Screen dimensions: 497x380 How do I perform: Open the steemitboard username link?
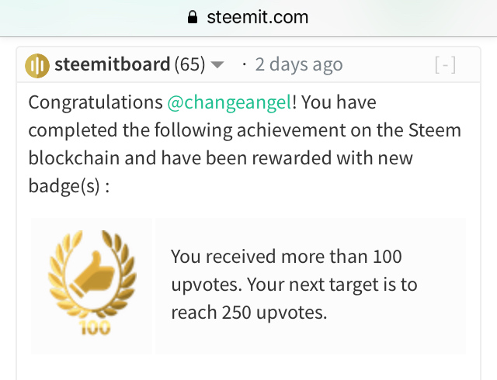point(112,64)
